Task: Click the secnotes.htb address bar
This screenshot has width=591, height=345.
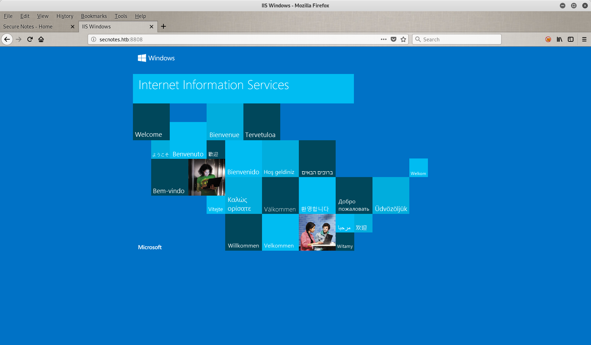Action: pyautogui.click(x=210, y=39)
